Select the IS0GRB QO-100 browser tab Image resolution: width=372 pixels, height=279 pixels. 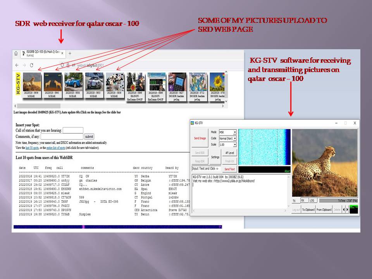point(43,53)
